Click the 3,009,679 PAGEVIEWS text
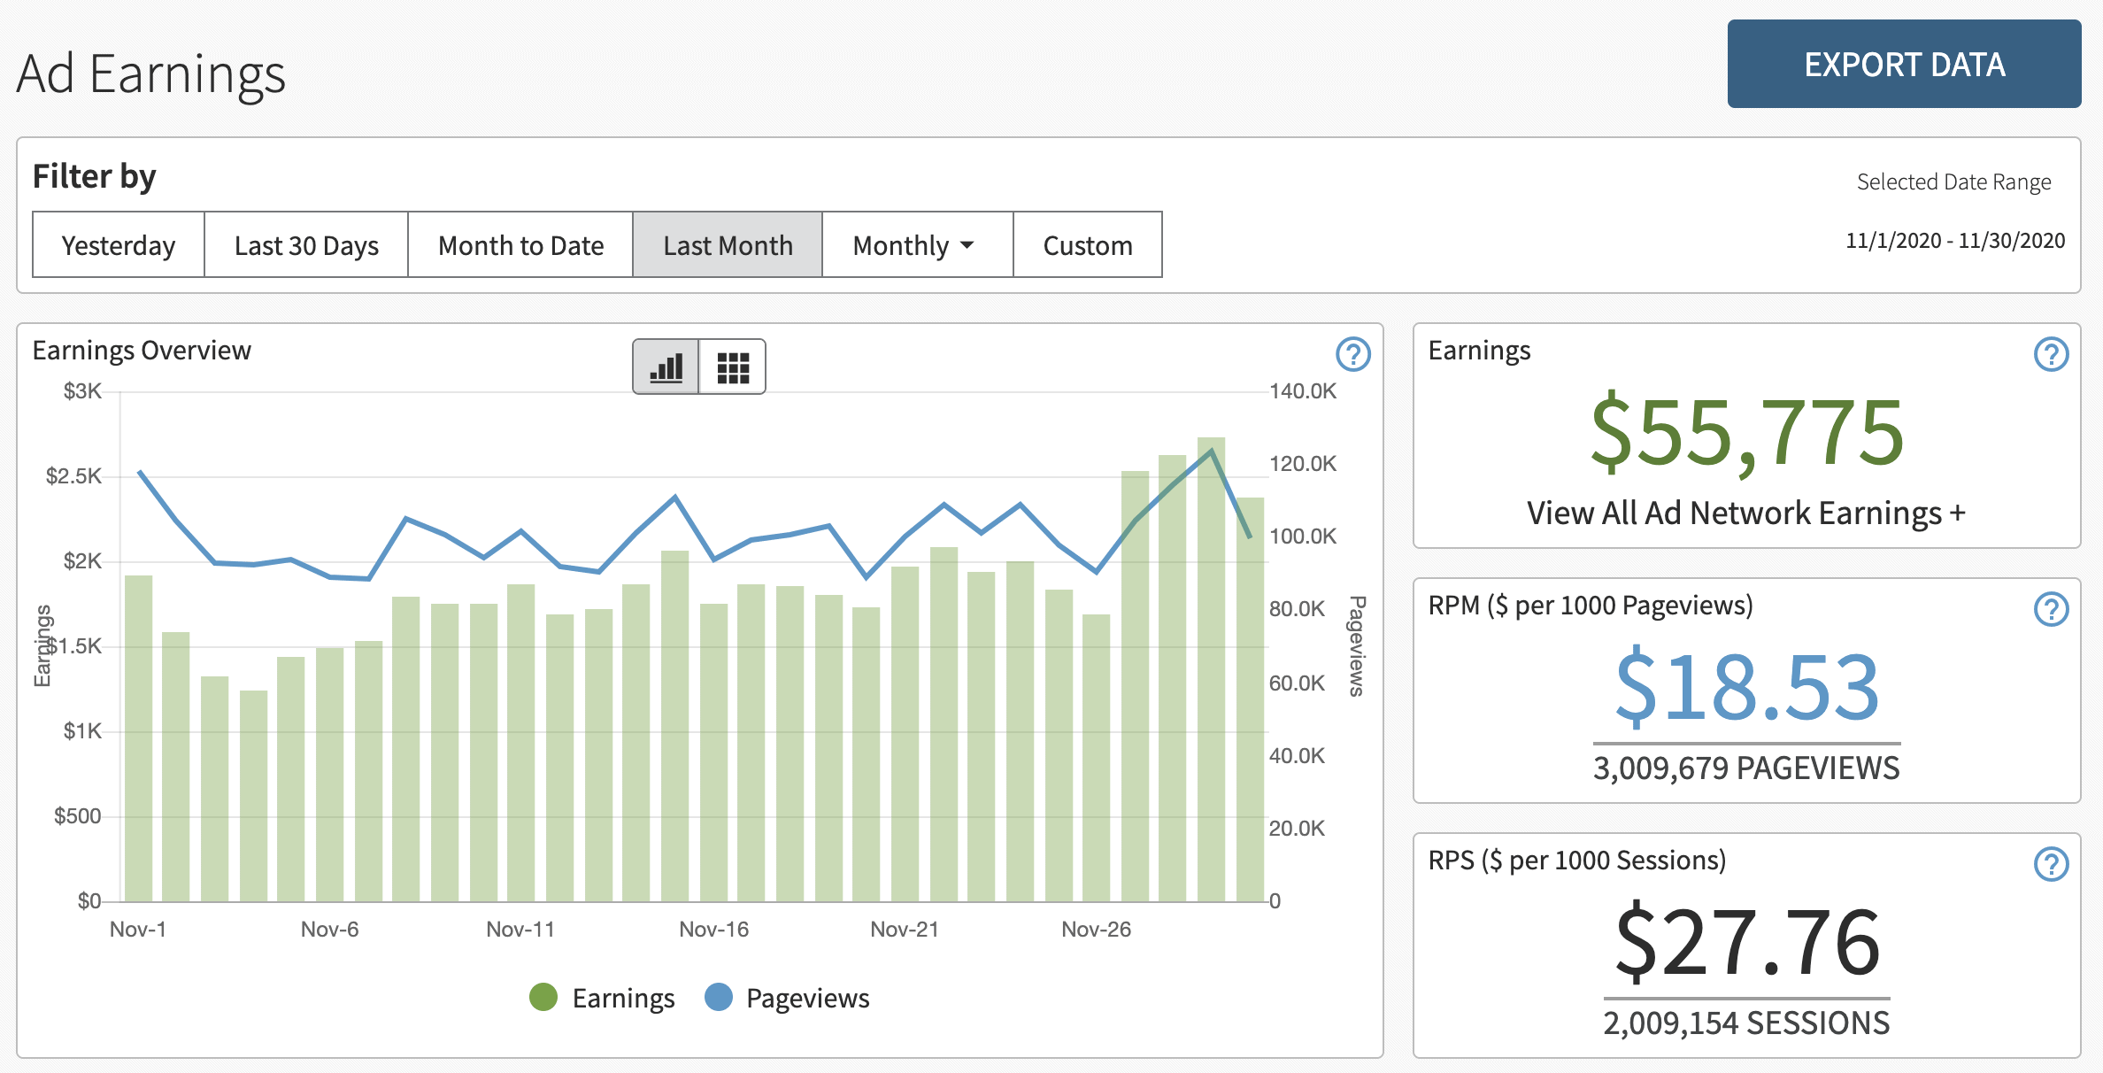The width and height of the screenshot is (2103, 1073). [x=1746, y=768]
